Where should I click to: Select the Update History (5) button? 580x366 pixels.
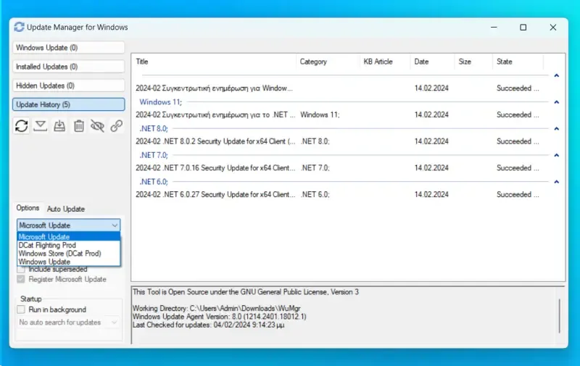(x=68, y=104)
